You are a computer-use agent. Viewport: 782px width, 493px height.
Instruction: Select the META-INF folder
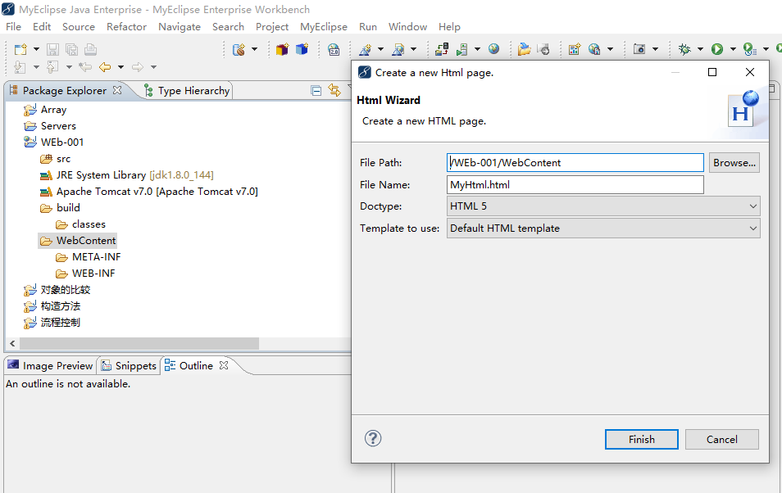click(89, 256)
